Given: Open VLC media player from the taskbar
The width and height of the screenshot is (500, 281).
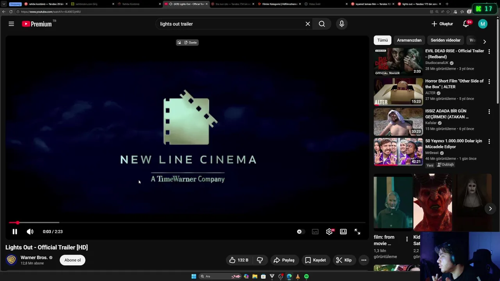Looking at the screenshot, I should point(298,276).
